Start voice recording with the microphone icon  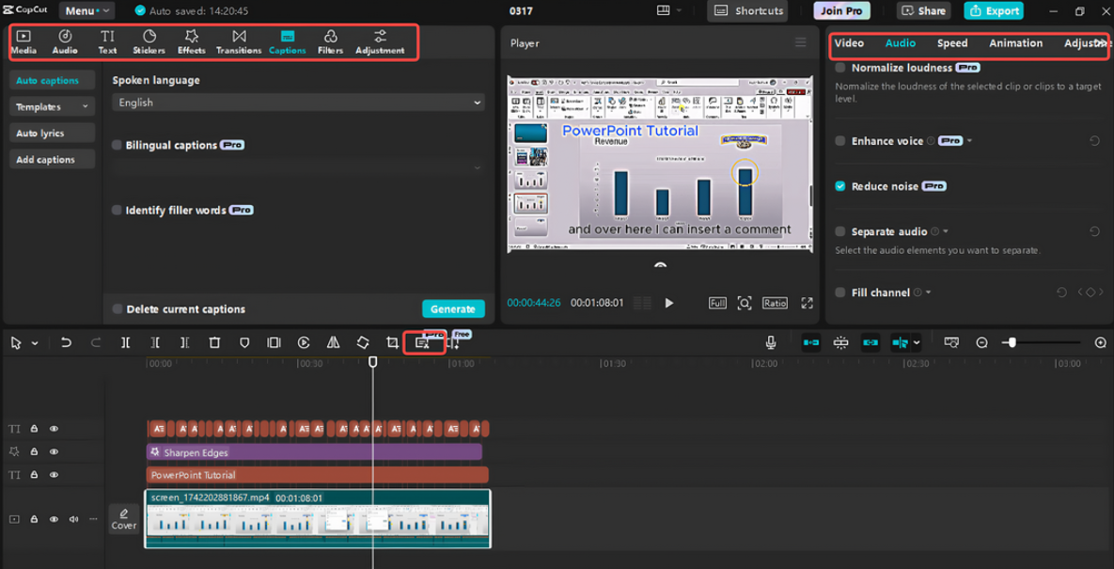tap(771, 343)
